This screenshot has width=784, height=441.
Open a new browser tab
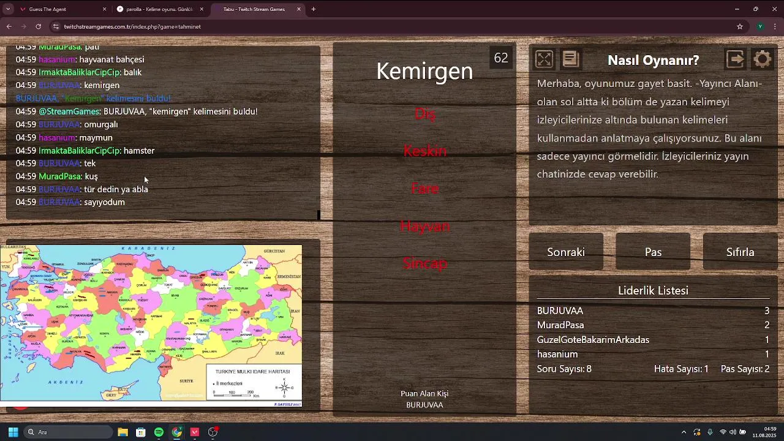pyautogui.click(x=314, y=9)
